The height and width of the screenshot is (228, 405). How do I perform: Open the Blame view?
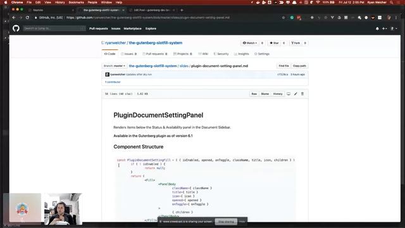(265, 94)
